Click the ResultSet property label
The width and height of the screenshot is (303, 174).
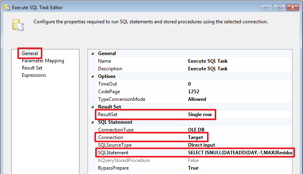[x=108, y=115]
